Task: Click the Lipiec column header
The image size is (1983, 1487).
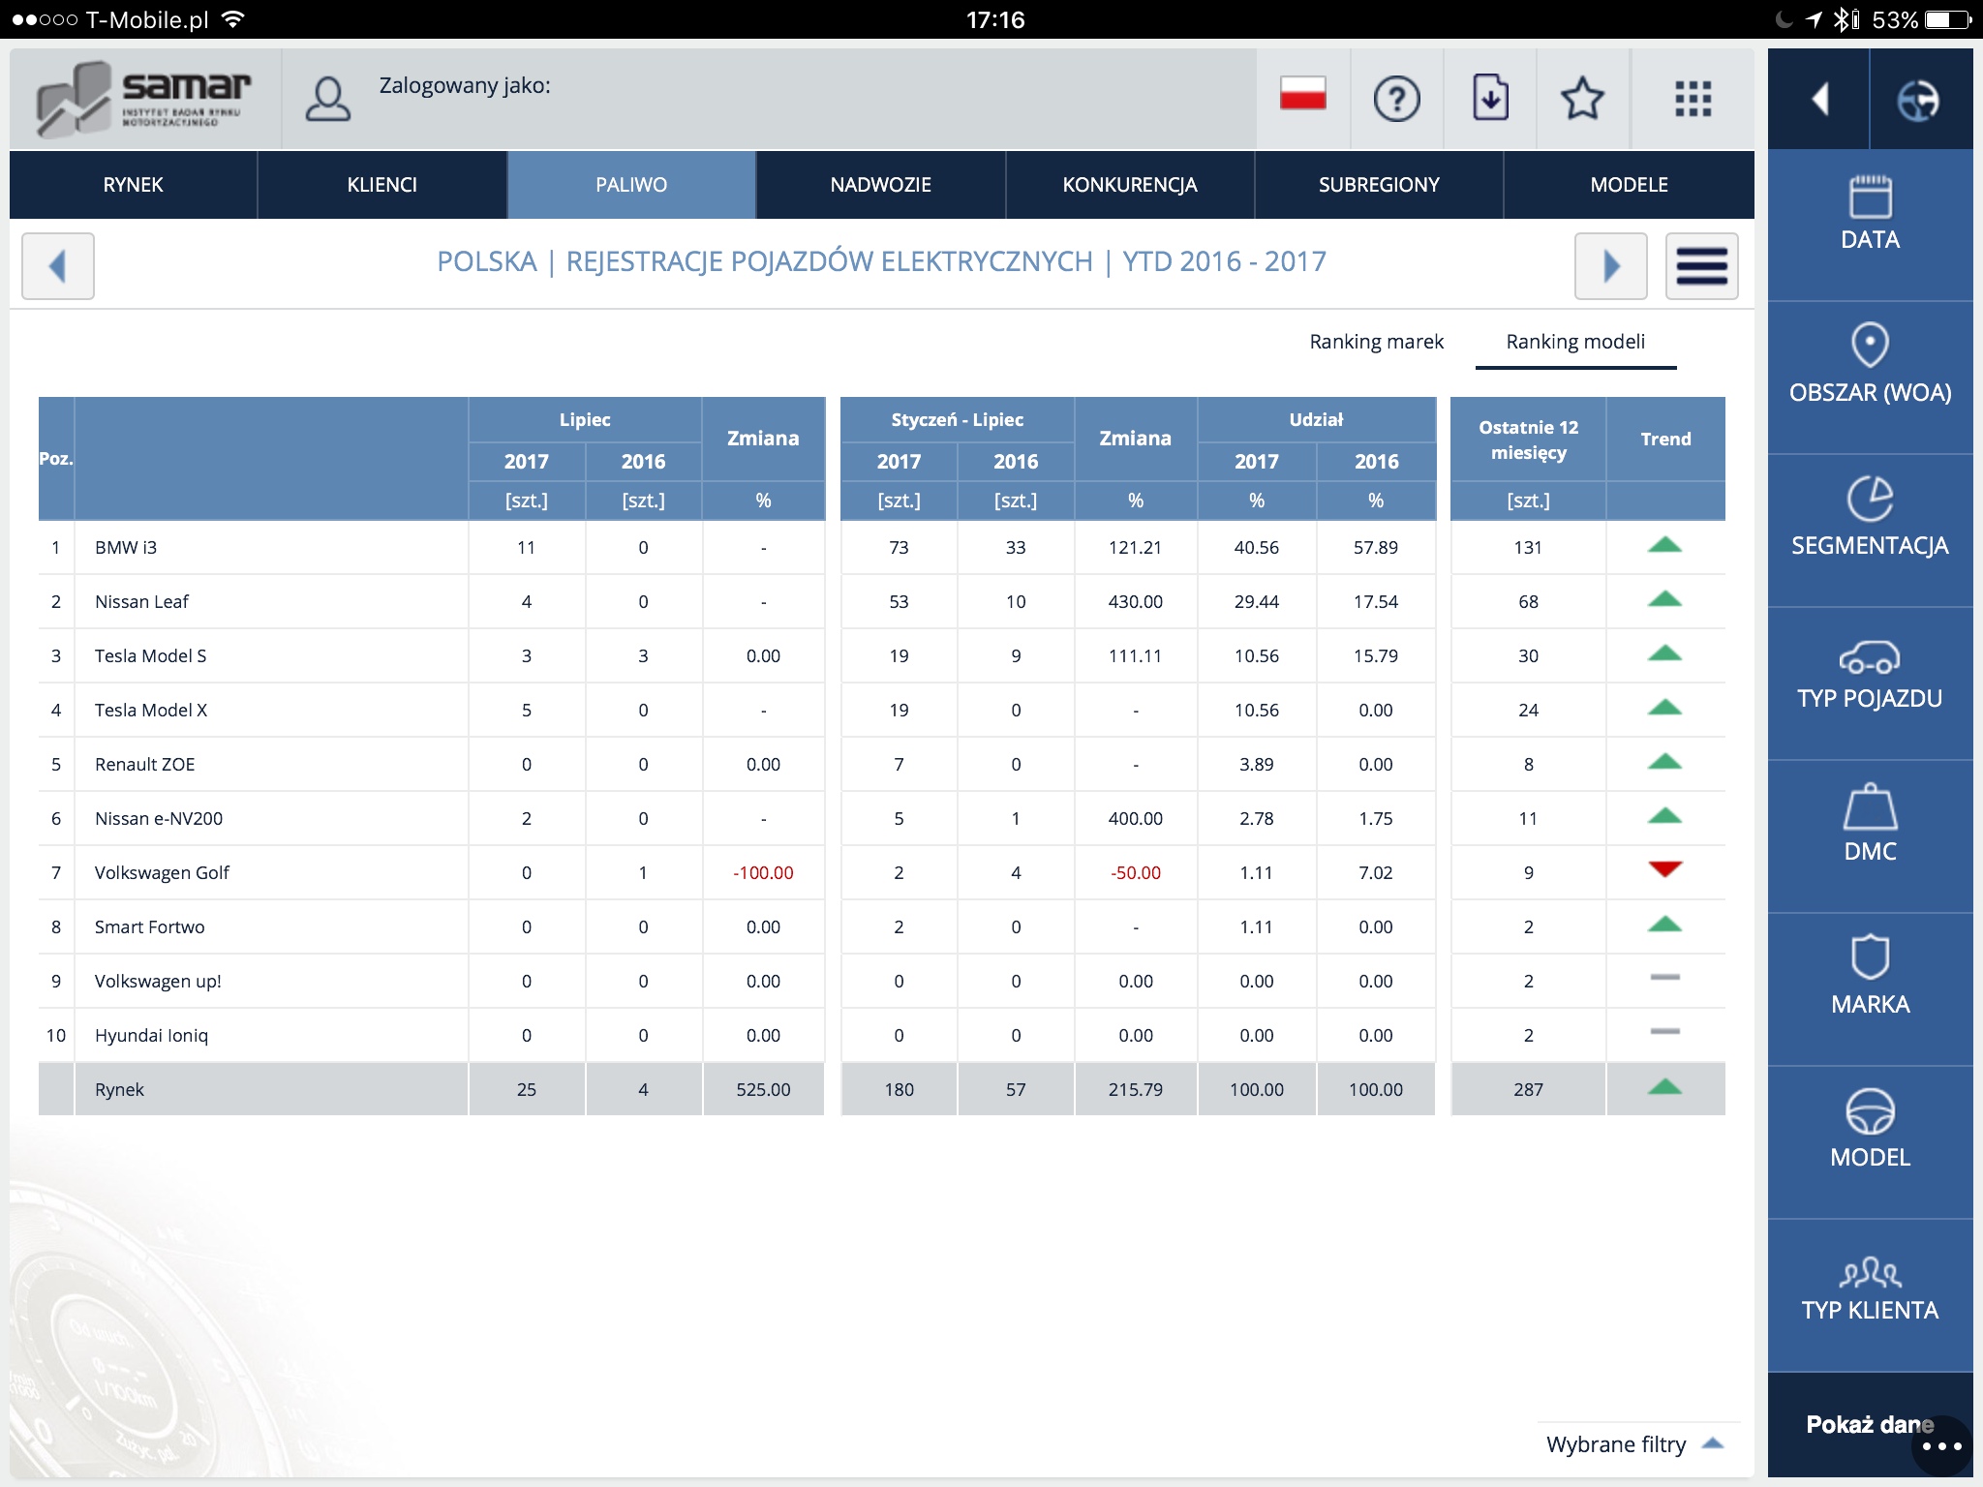Action: point(585,419)
